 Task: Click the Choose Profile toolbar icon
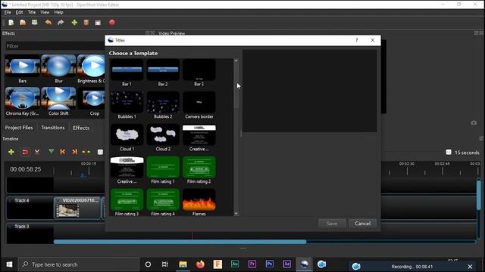[86, 23]
